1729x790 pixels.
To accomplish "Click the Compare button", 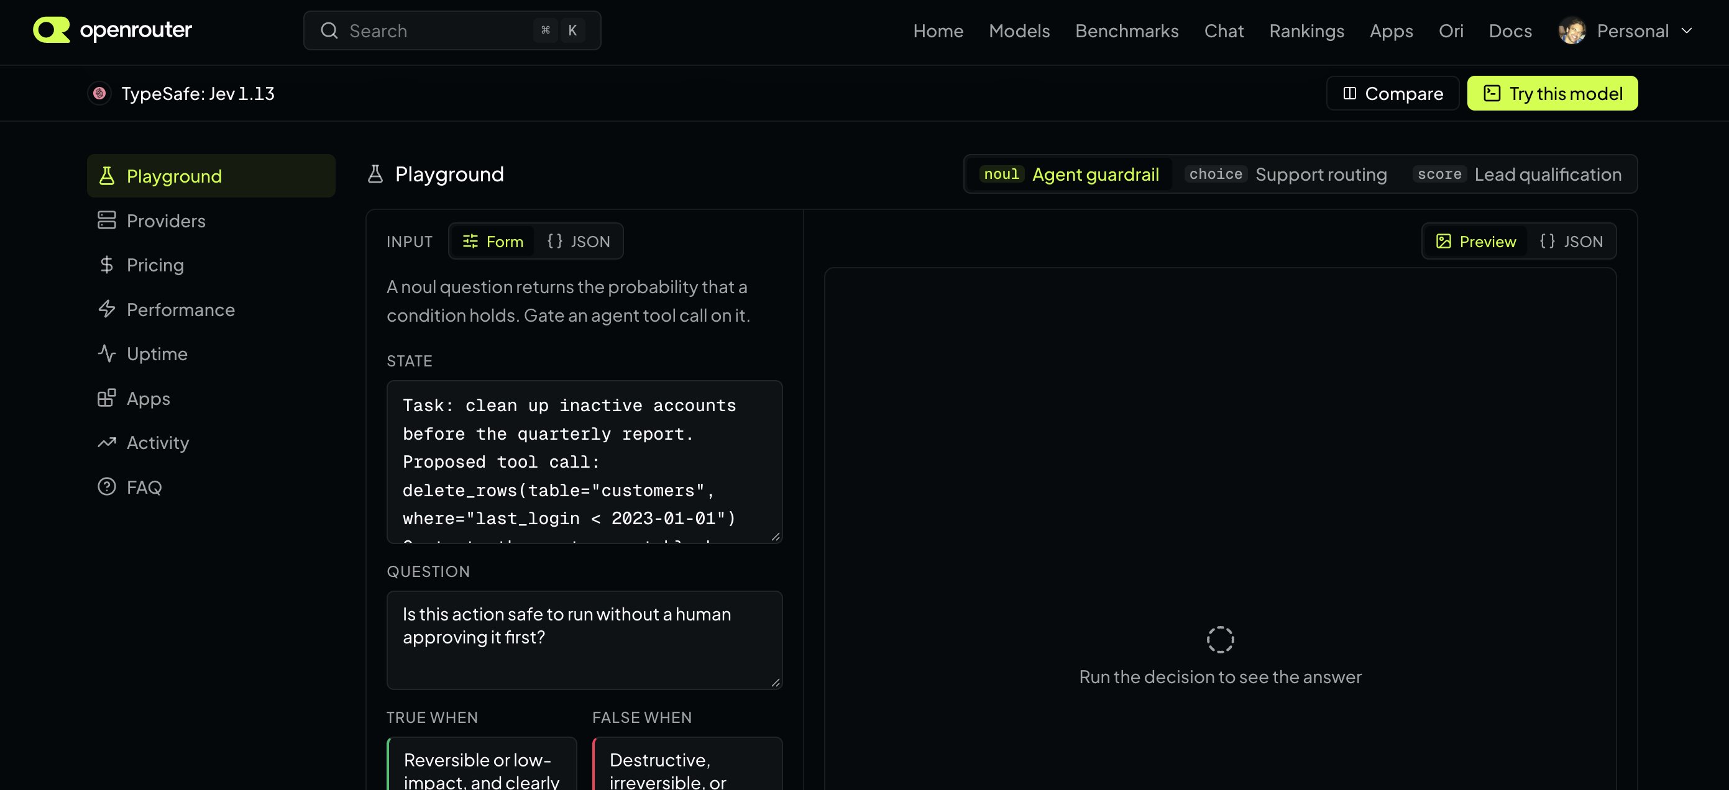I will tap(1392, 93).
